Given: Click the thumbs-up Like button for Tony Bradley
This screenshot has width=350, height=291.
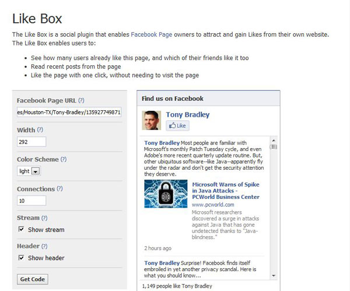Looking at the screenshot, I should pyautogui.click(x=177, y=125).
